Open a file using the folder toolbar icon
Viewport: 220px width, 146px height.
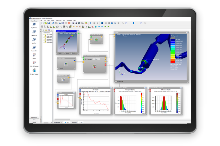pyautogui.click(x=46, y=23)
